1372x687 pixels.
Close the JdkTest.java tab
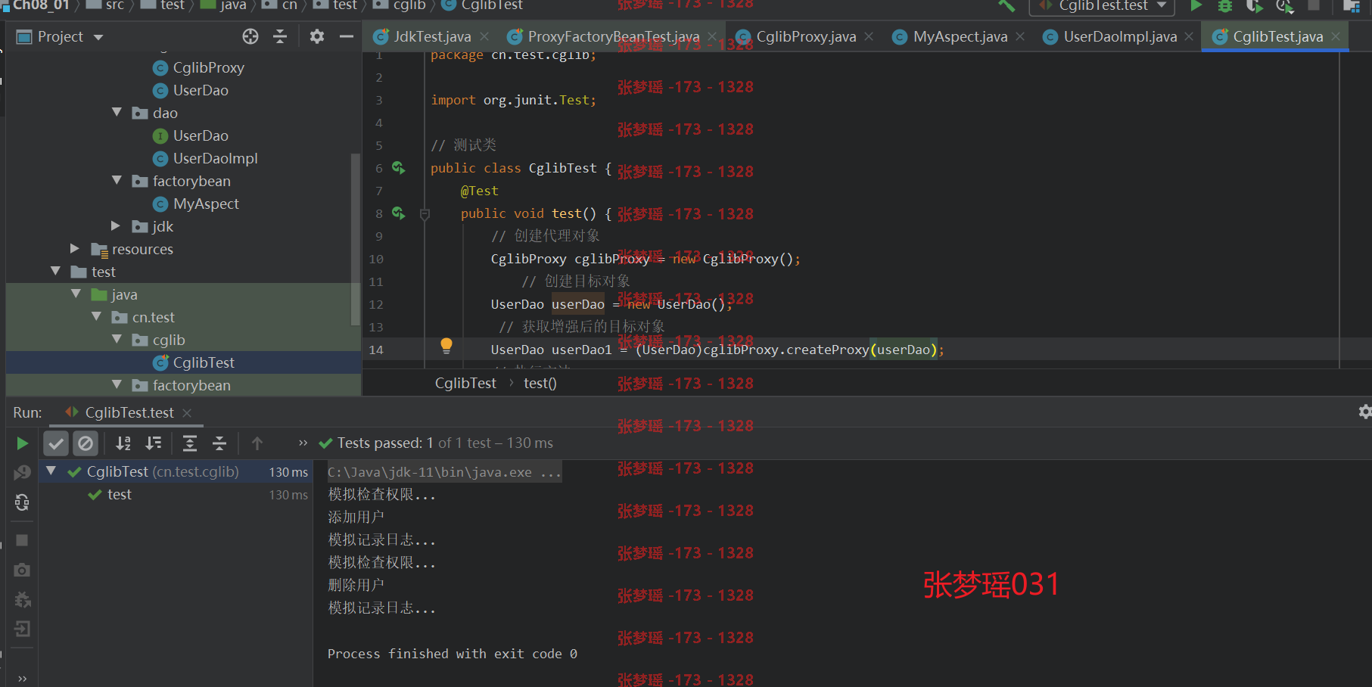click(484, 36)
